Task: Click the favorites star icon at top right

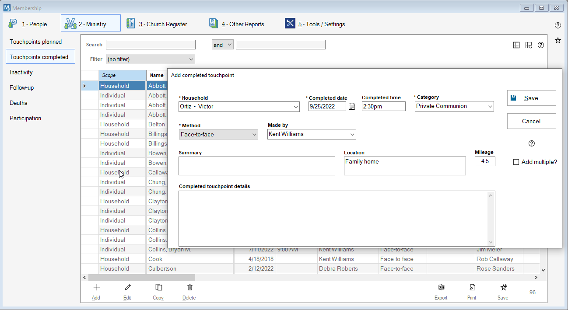Action: pos(558,41)
